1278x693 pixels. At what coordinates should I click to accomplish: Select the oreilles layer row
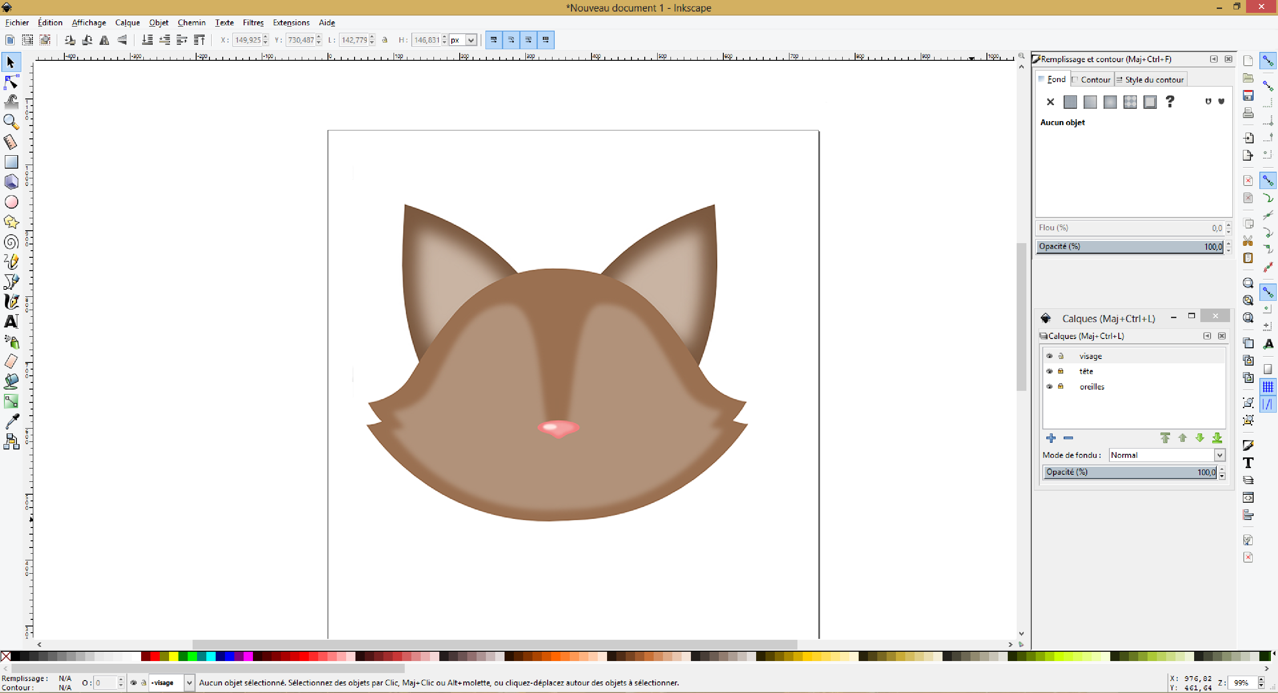click(1092, 386)
